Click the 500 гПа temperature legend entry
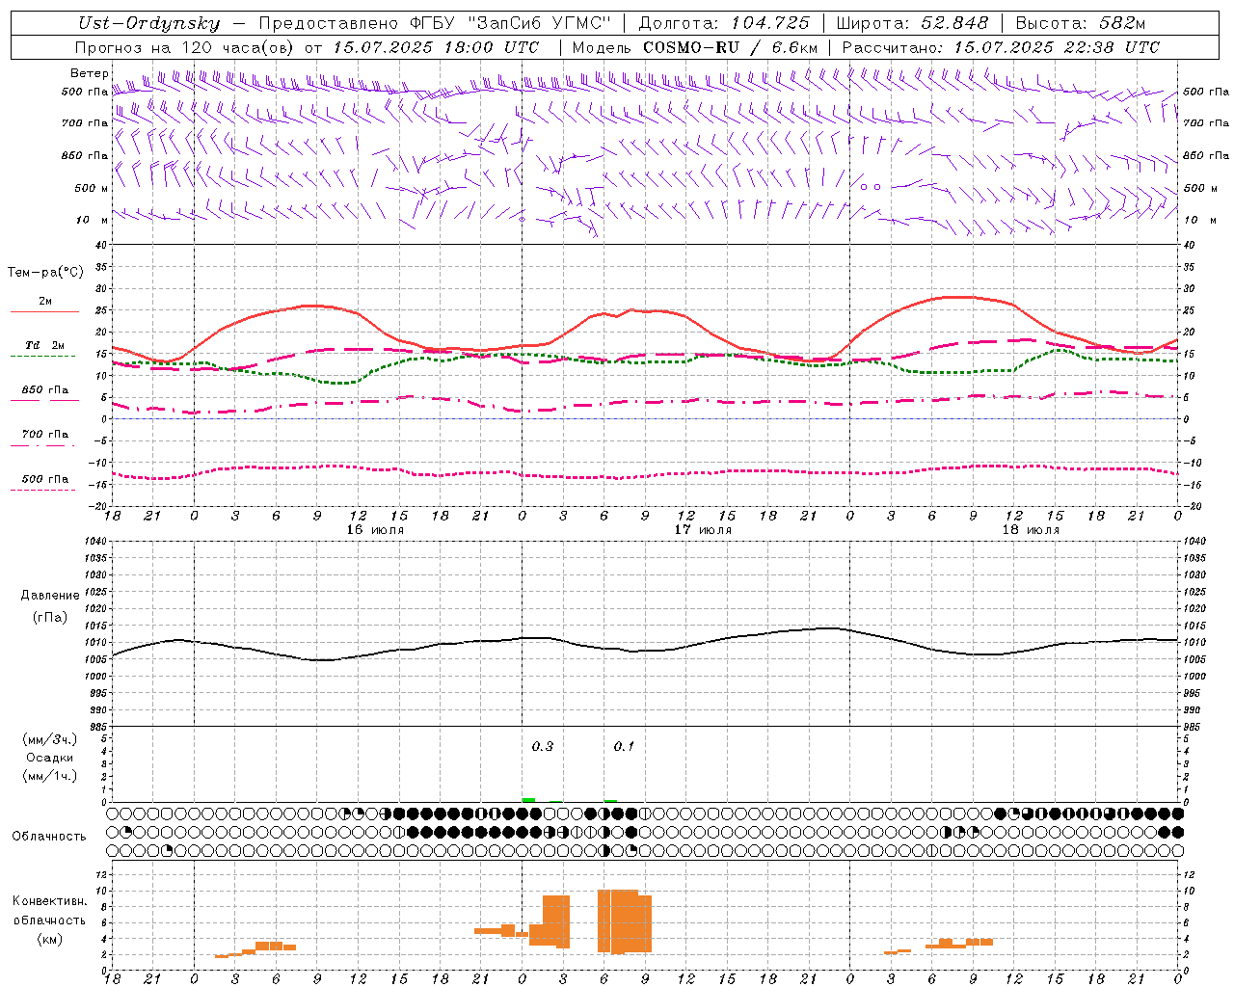Screen dimensions: 1234x987 tap(45, 479)
